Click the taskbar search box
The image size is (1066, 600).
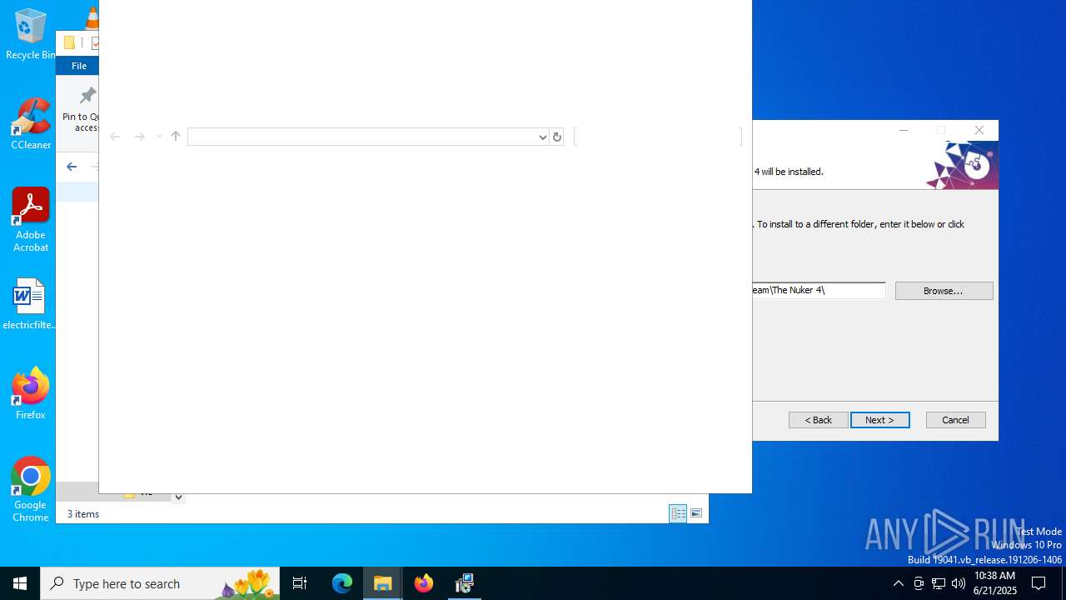pyautogui.click(x=160, y=583)
